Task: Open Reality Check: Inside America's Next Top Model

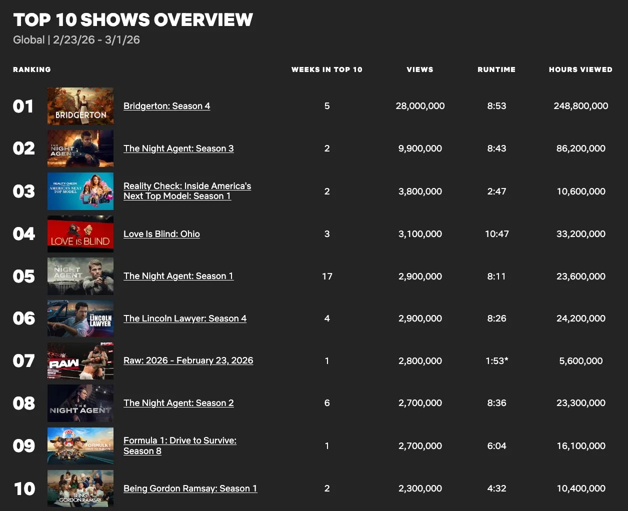Action: [x=187, y=191]
